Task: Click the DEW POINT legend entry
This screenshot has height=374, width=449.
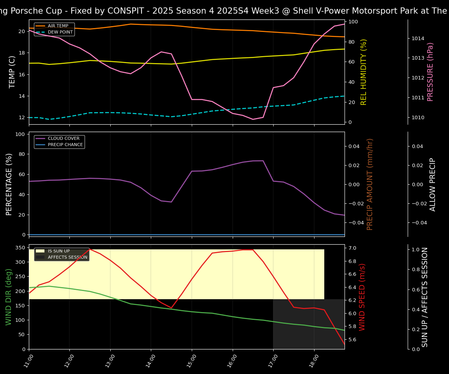Action: click(60, 32)
